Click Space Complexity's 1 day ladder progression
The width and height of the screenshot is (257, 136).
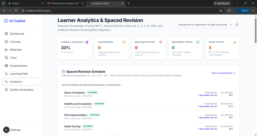[x=208, y=95]
